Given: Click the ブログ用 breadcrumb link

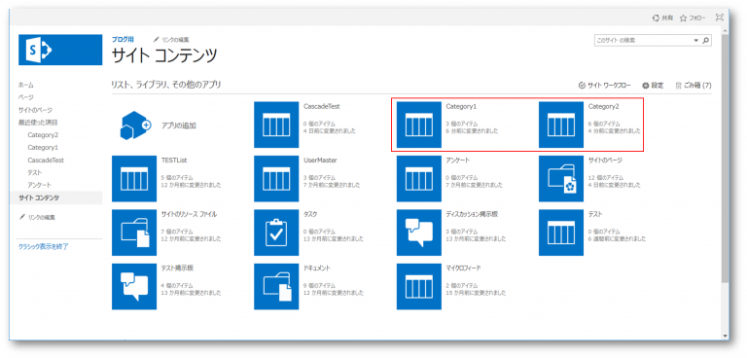Looking at the screenshot, I should point(123,40).
